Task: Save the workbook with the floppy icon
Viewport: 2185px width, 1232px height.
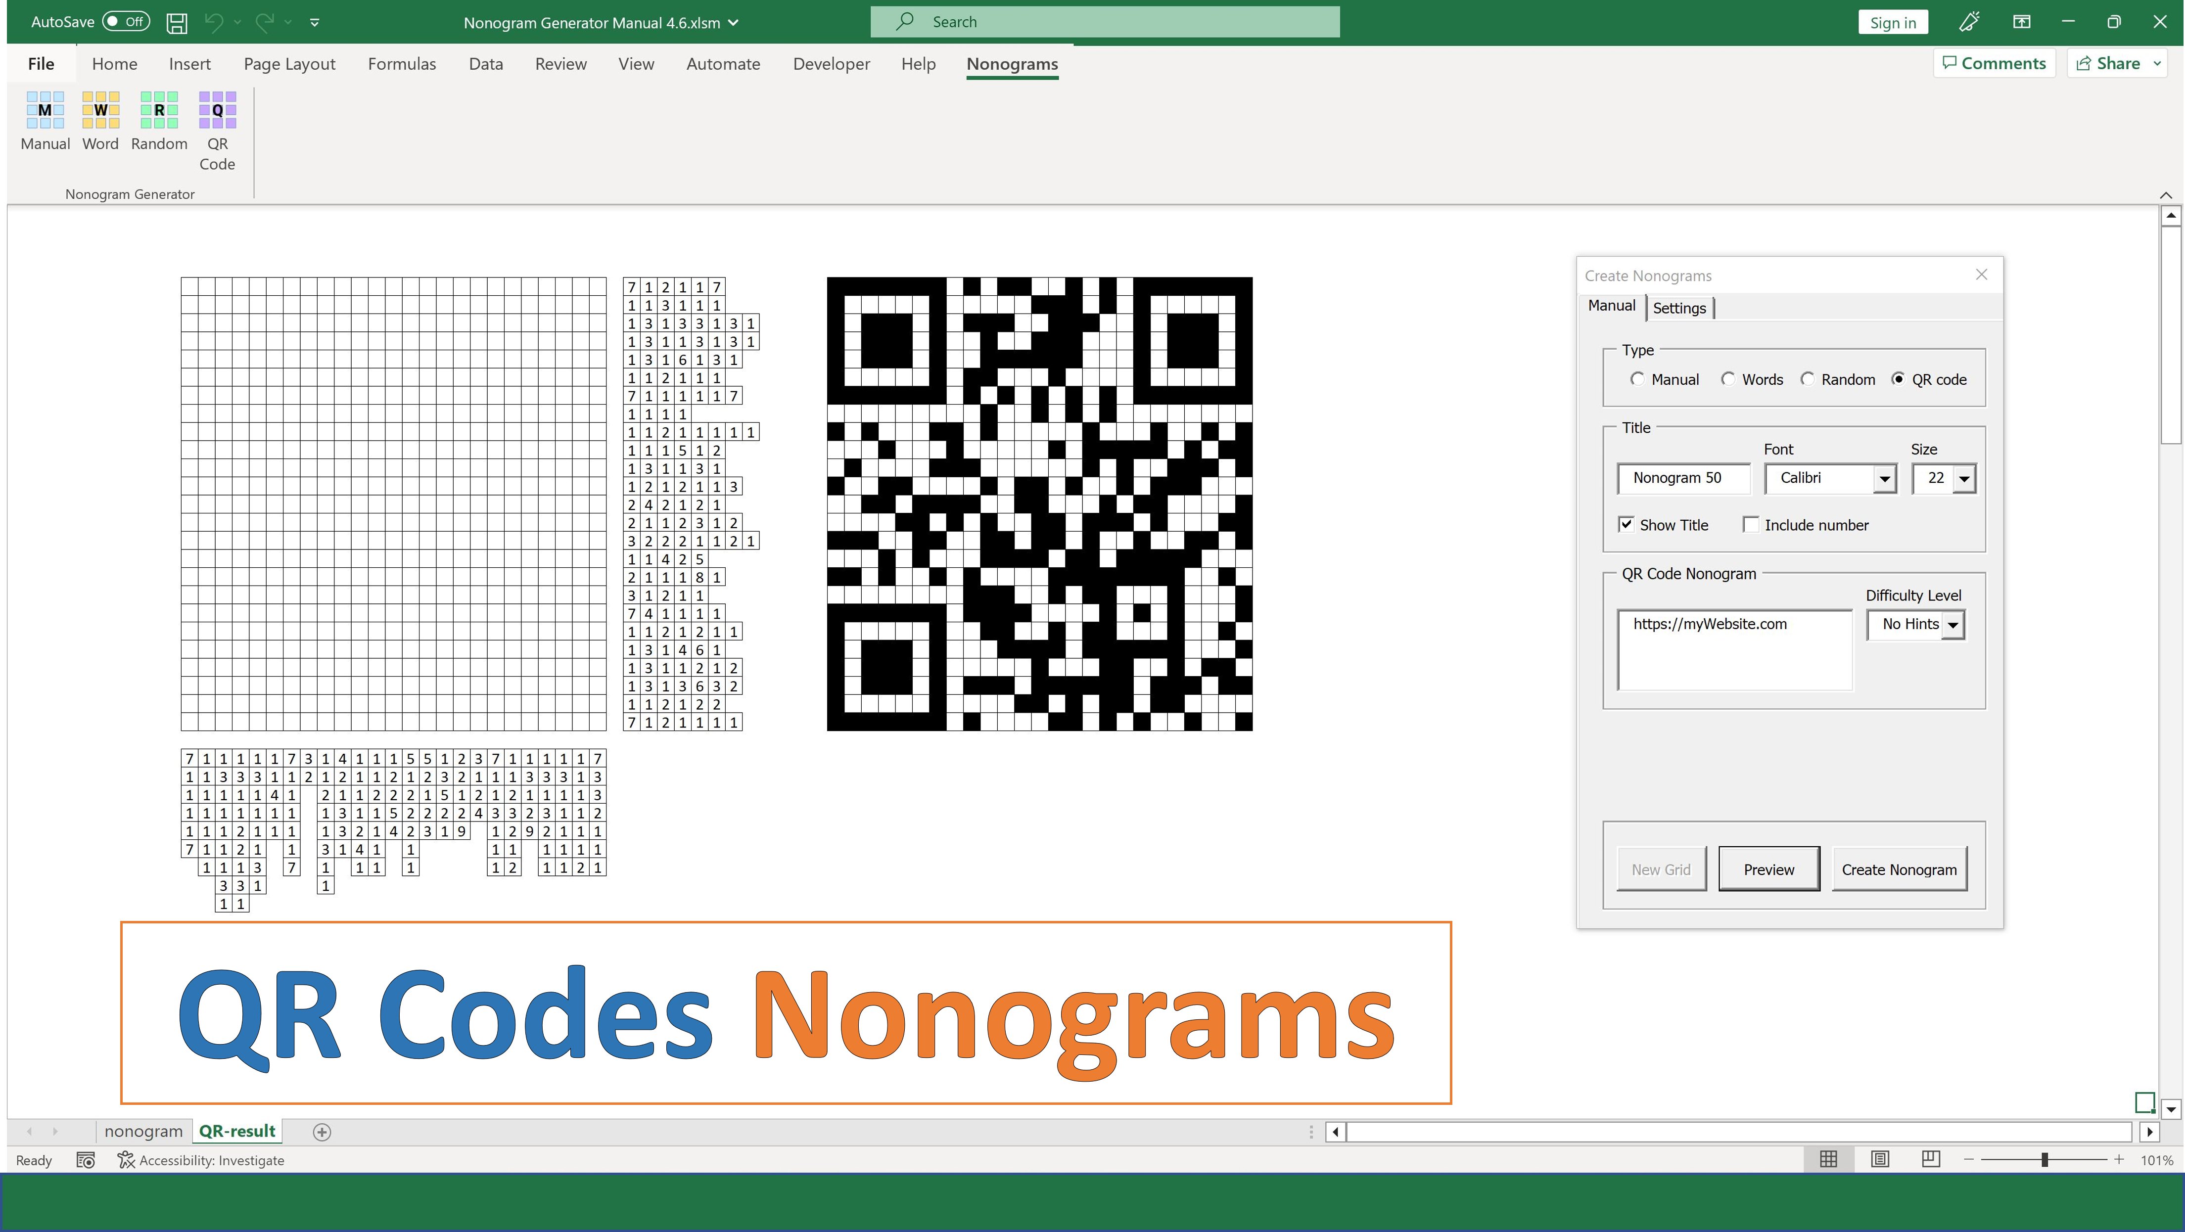Action: [177, 23]
